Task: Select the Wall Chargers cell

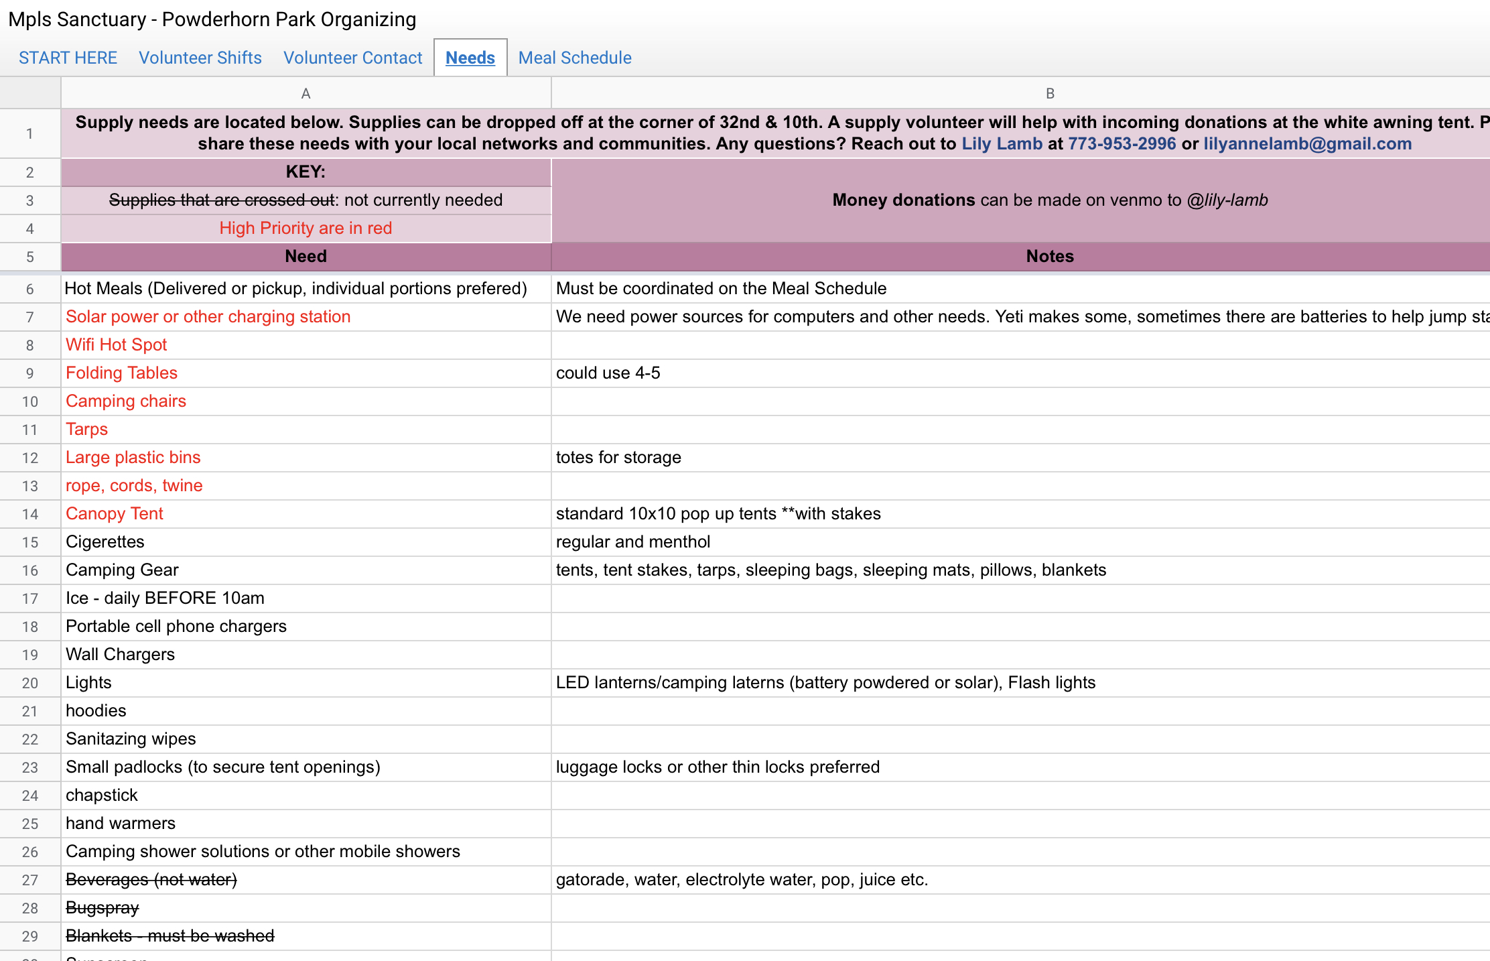Action: tap(306, 655)
